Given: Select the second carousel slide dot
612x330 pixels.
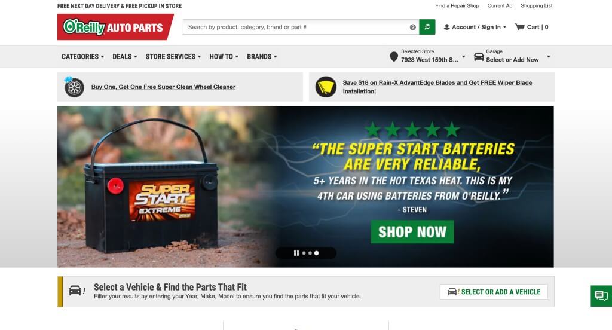Looking at the screenshot, I should tap(310, 253).
